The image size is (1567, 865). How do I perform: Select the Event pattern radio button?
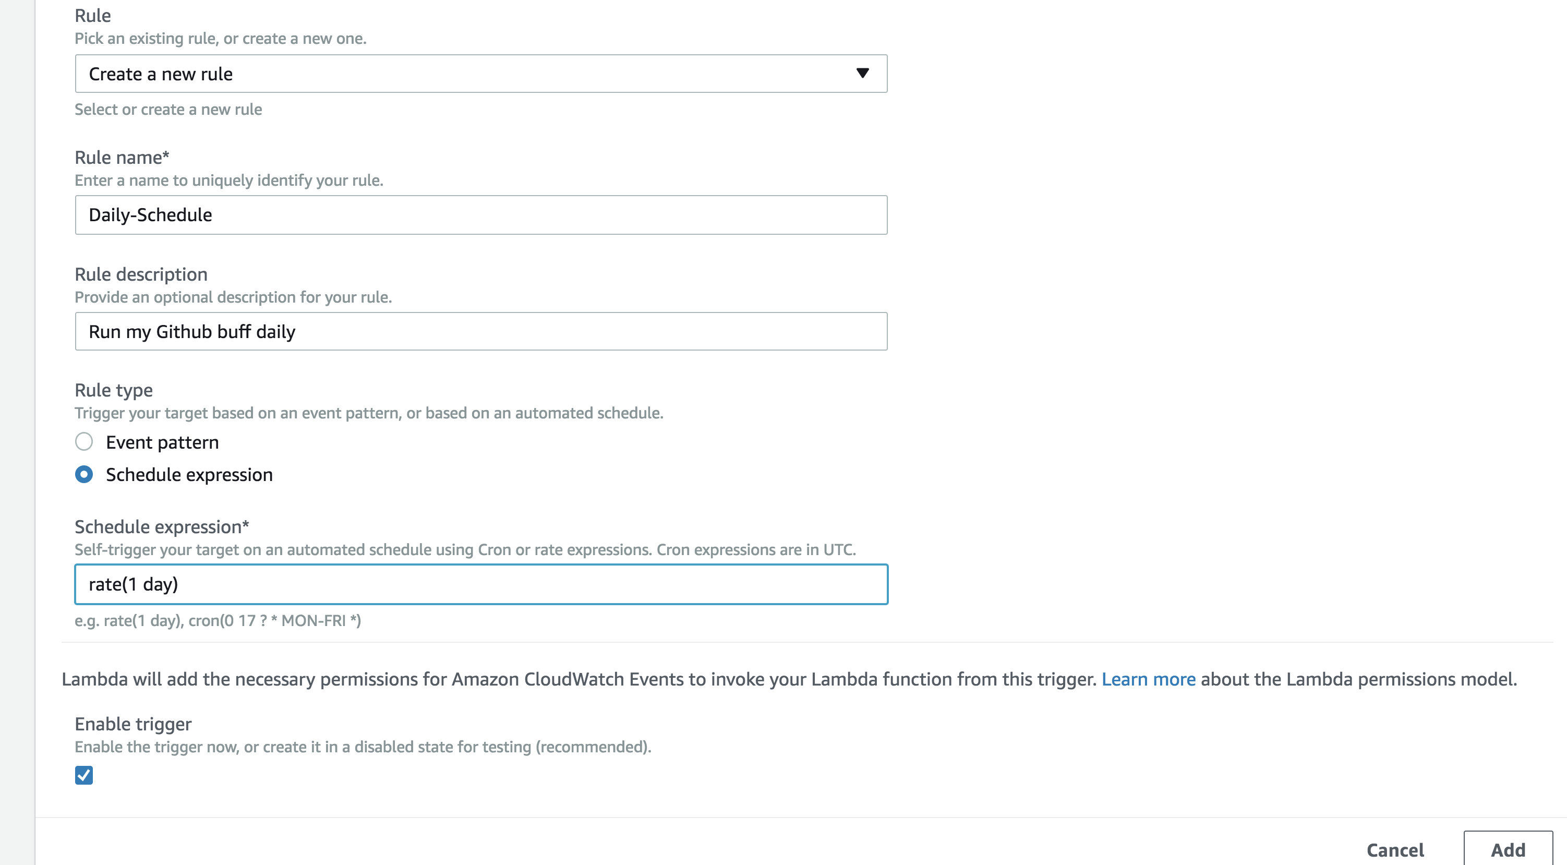pyautogui.click(x=84, y=441)
